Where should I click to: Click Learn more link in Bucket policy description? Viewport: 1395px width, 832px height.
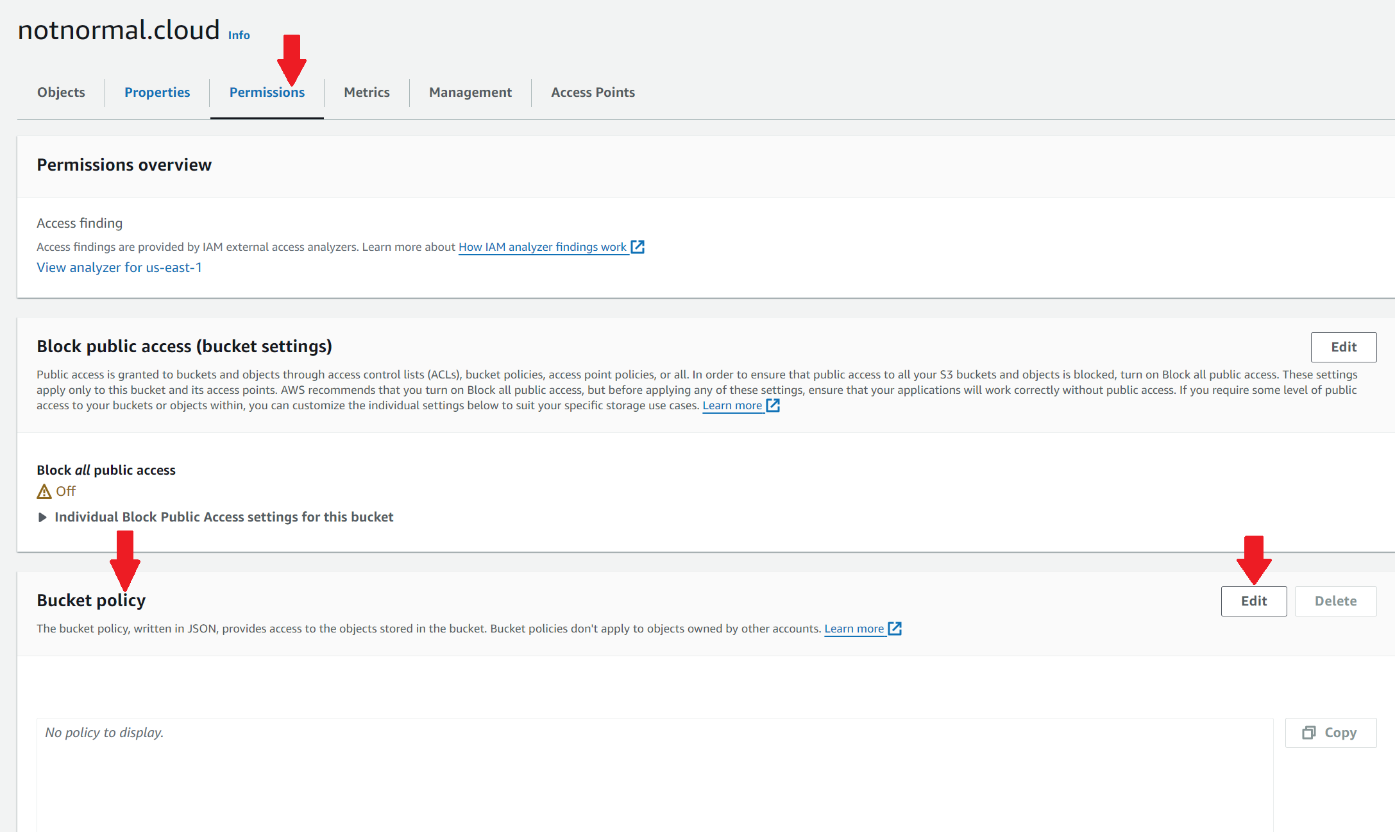854,629
